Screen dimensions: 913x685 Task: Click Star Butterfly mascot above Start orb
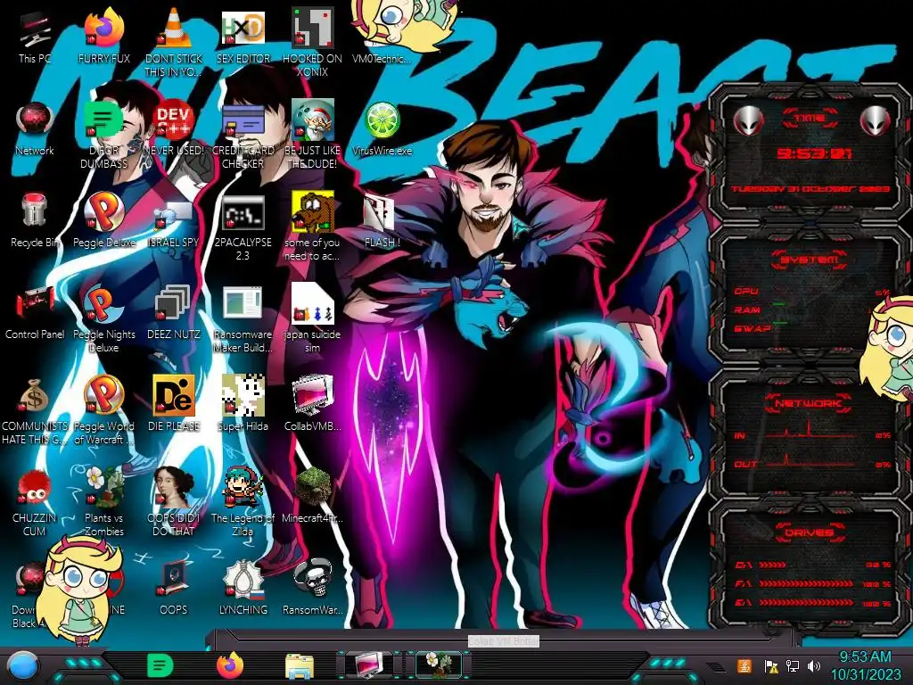pos(80,590)
